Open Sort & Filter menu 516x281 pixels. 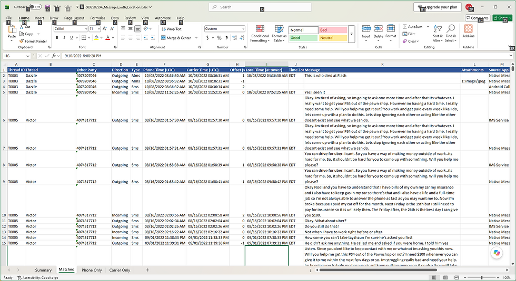point(438,34)
